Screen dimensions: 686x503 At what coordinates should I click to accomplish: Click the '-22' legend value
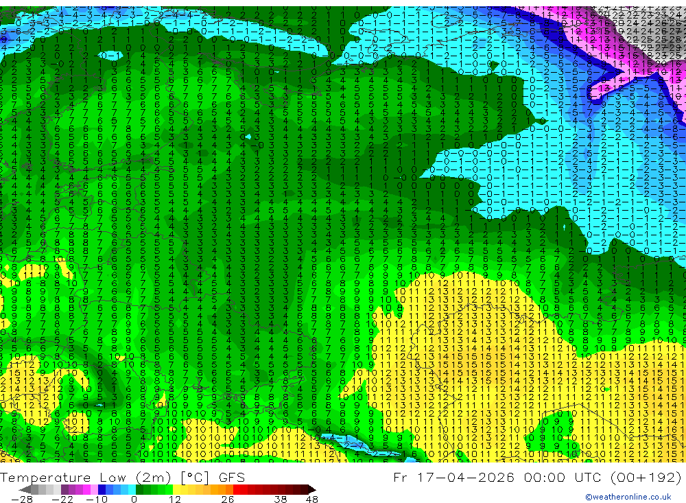point(62,500)
